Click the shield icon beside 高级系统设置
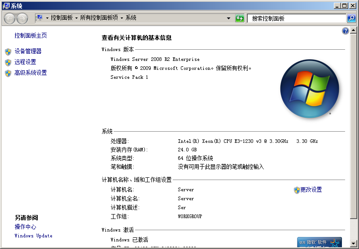The height and width of the screenshot is (249, 359). coord(8,73)
